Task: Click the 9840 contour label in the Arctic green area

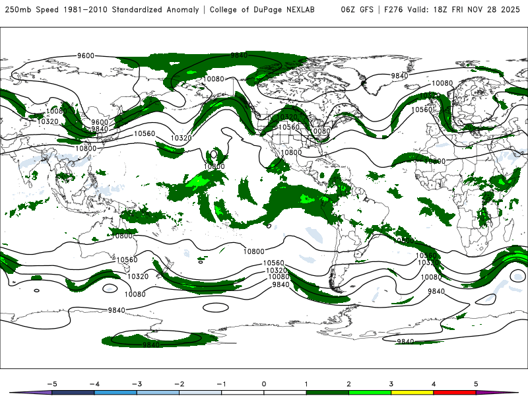Action: (x=239, y=55)
